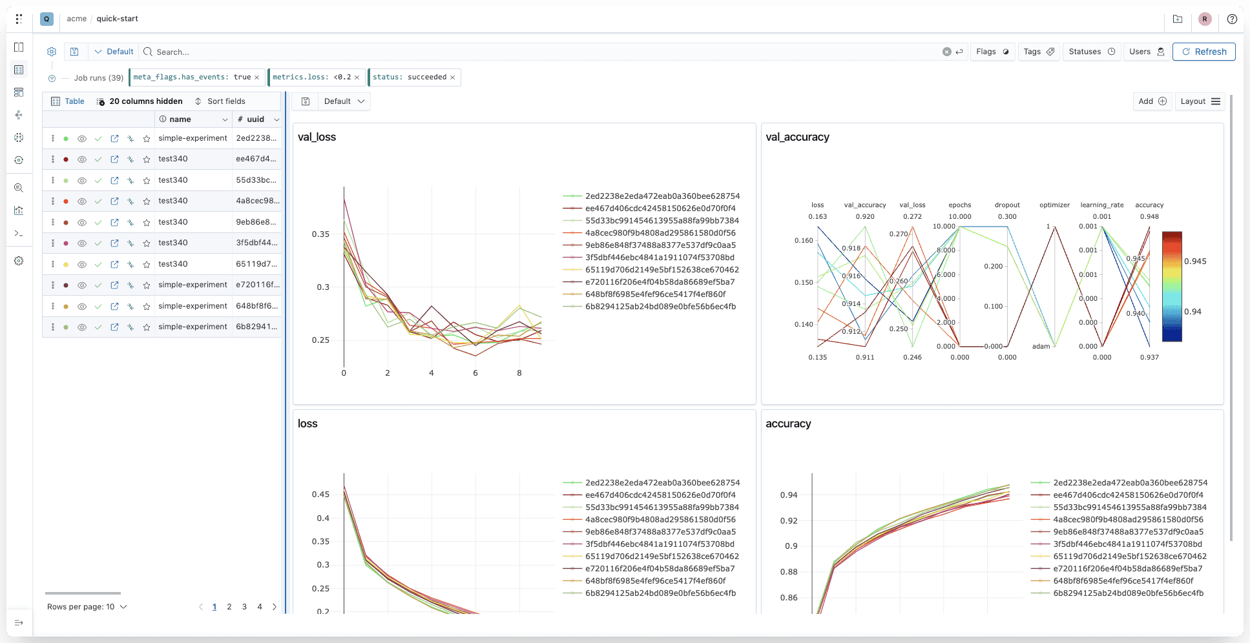The height and width of the screenshot is (643, 1250).
Task: Select the analytics chart icon in the sidebar
Action: tap(19, 210)
